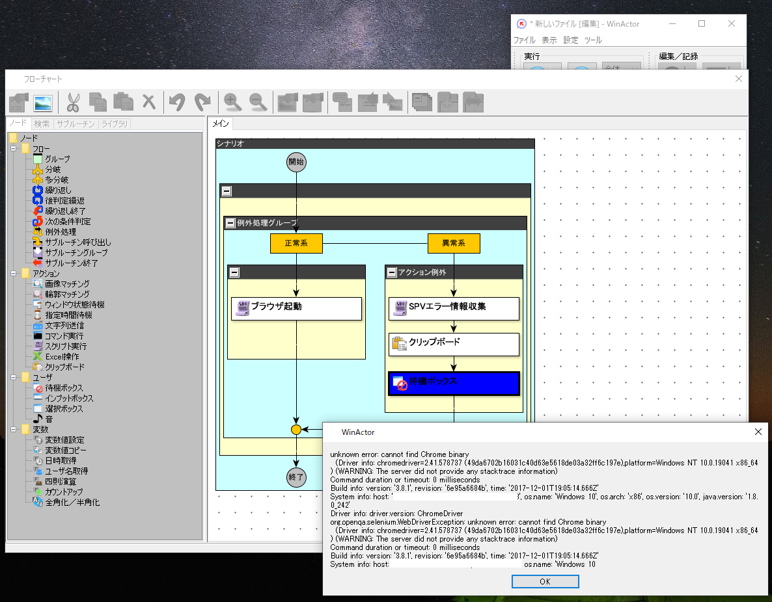Click the 異常系 branch block
Screen dimensions: 772x602
(x=454, y=243)
